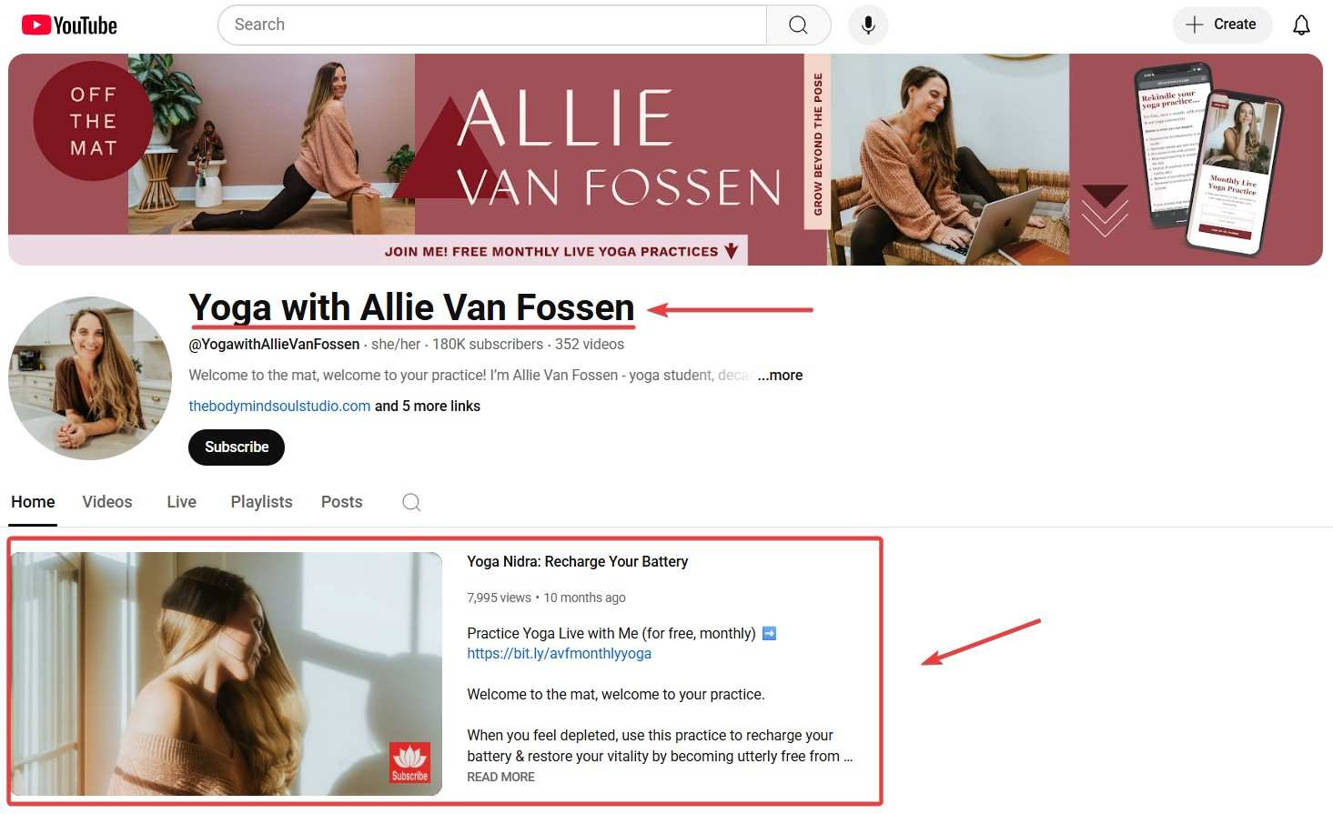Screen dimensions: 1333x814
Task: Switch to the Videos tab
Action: pyautogui.click(x=107, y=502)
